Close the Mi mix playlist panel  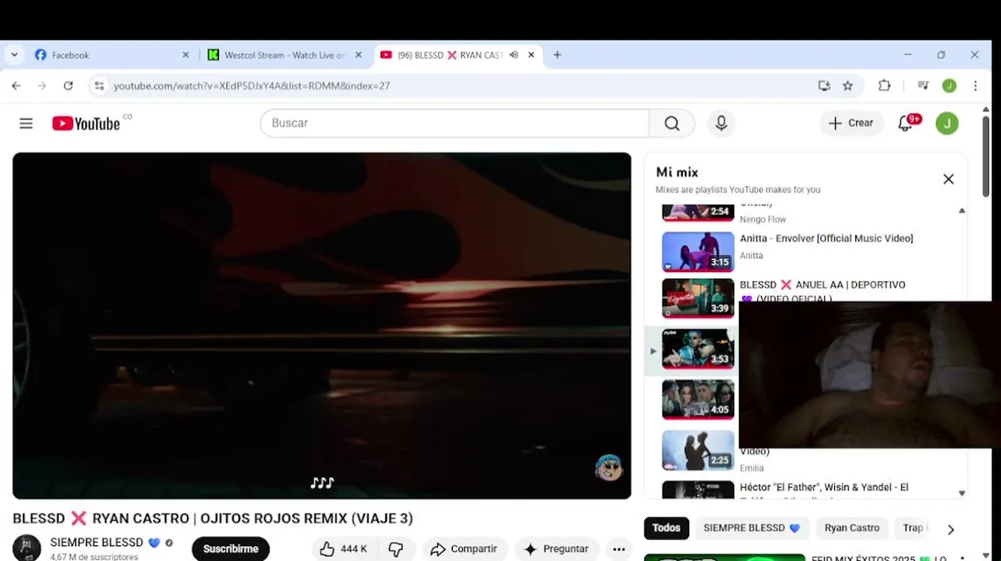pyautogui.click(x=948, y=179)
